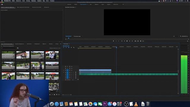
Task: Click the Program monitor scrub playhead
Action: point(69,38)
